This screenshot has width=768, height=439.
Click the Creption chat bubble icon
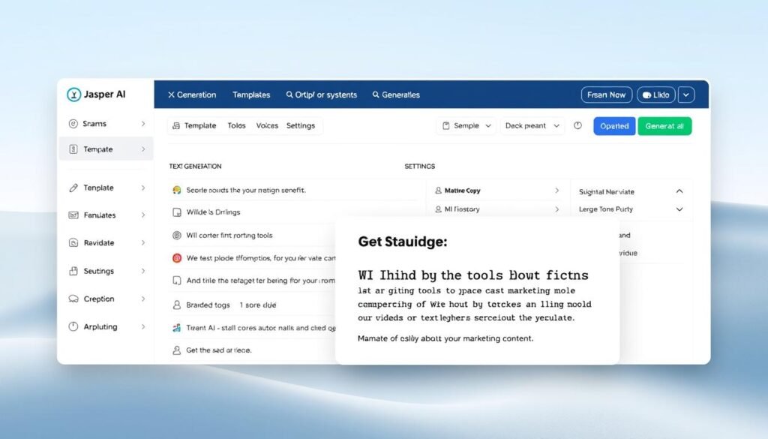pyautogui.click(x=73, y=298)
